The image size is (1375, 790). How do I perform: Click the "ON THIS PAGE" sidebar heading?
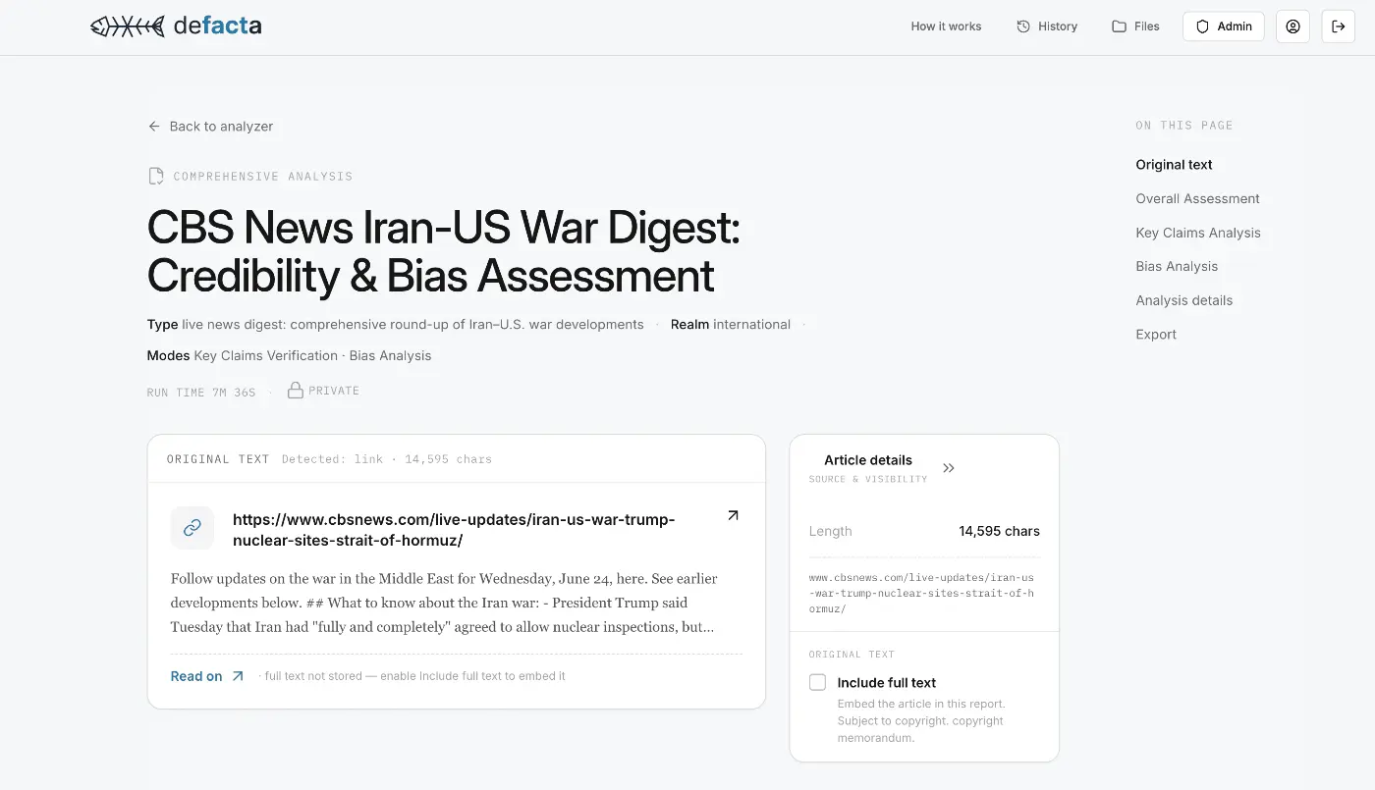pyautogui.click(x=1183, y=126)
